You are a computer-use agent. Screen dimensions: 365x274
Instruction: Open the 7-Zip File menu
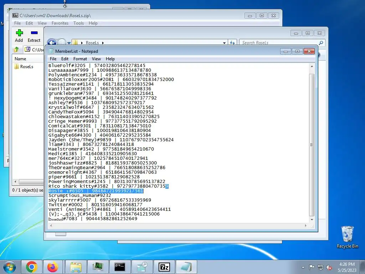17,23
